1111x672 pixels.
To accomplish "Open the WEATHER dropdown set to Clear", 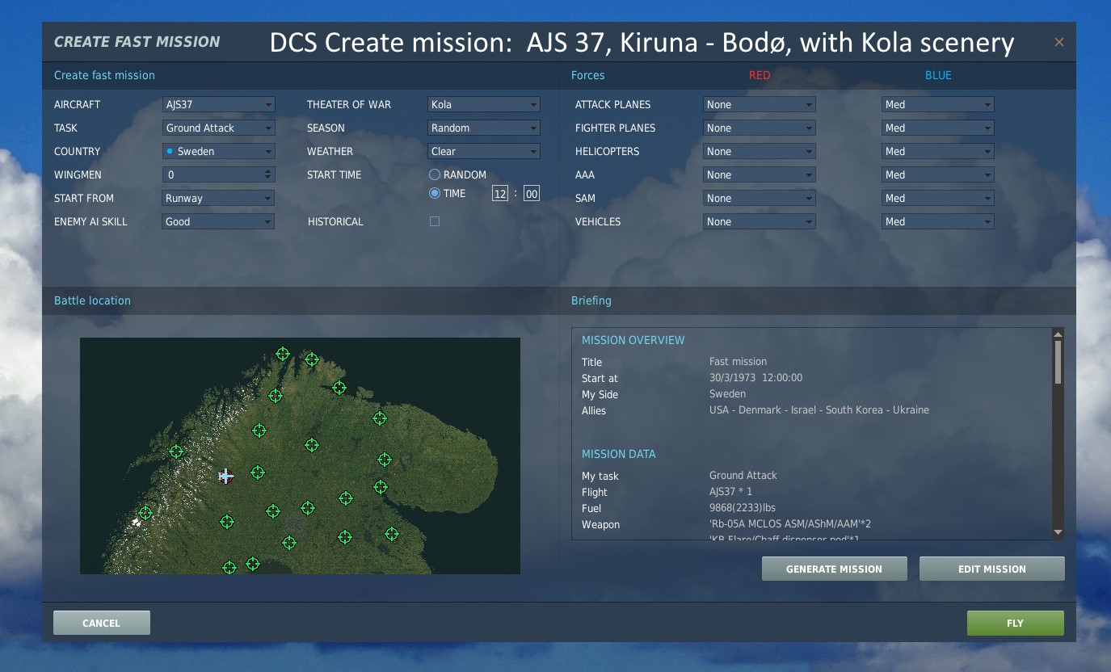I will (483, 151).
